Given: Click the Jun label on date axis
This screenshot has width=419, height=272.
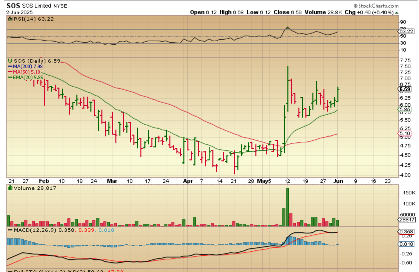Looking at the screenshot, I should 338,181.
